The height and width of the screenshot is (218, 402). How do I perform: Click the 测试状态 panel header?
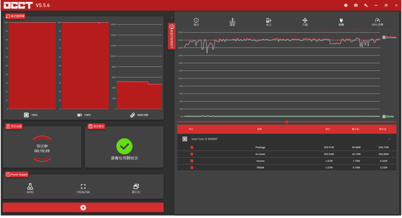click(96, 126)
